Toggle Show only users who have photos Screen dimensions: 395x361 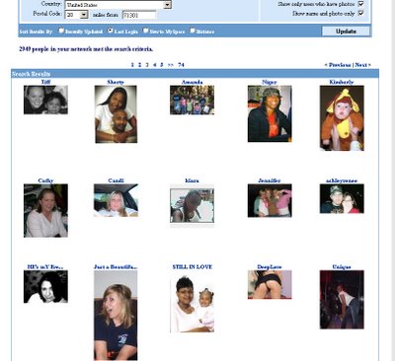pyautogui.click(x=360, y=4)
